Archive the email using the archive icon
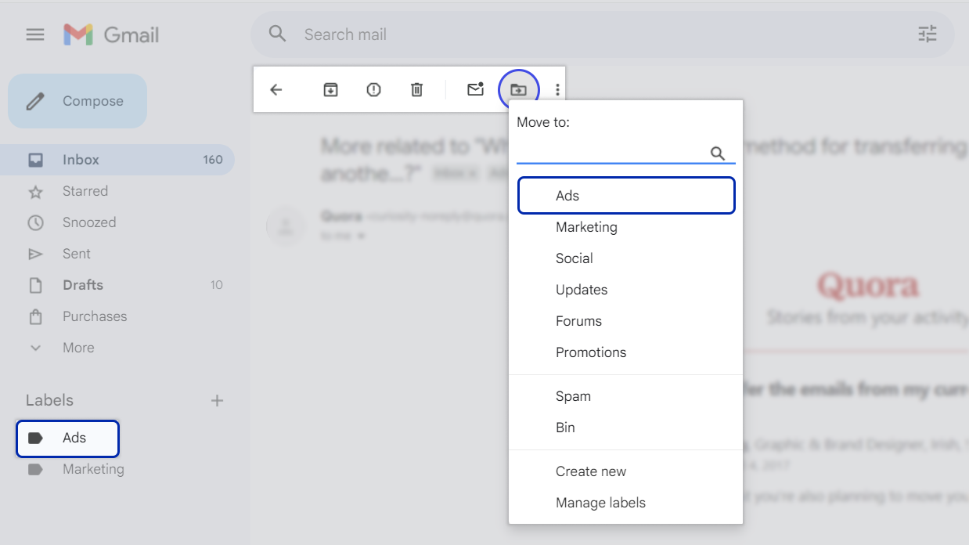Viewport: 969px width, 545px height. [330, 89]
